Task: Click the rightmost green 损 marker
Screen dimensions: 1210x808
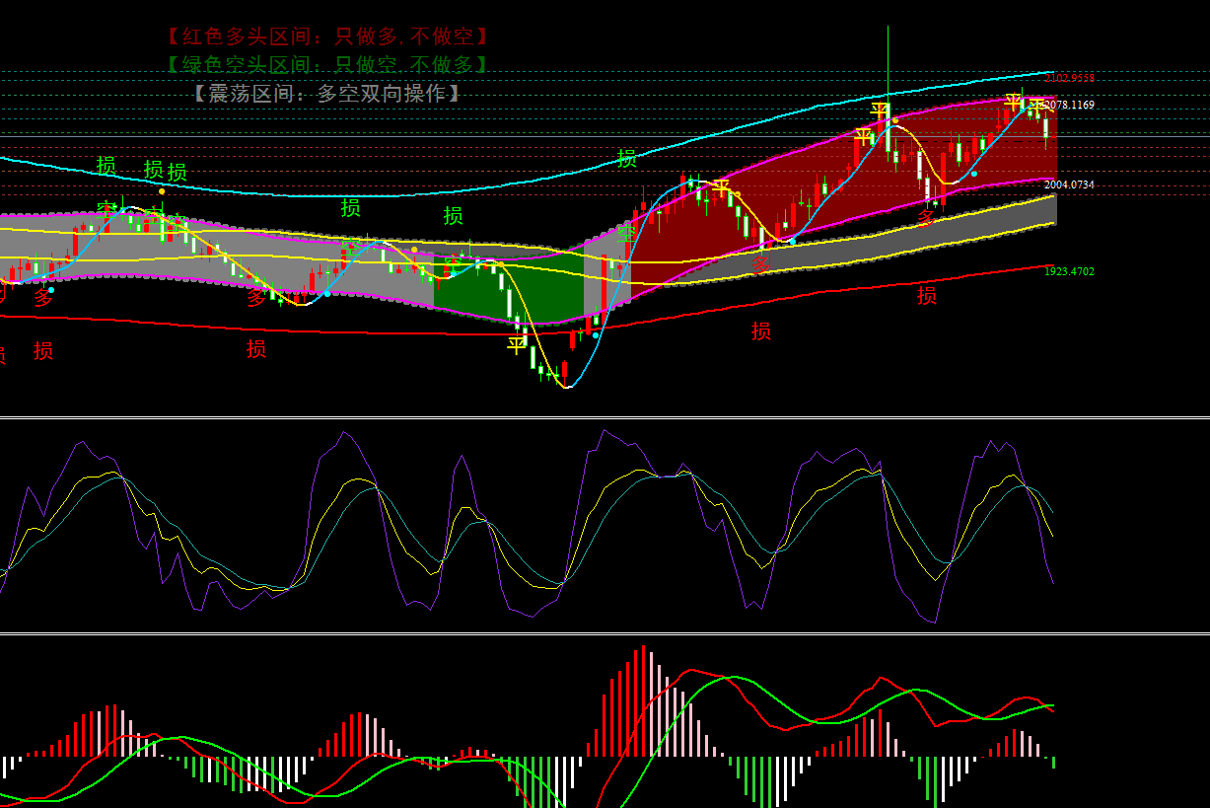Action: click(x=627, y=159)
